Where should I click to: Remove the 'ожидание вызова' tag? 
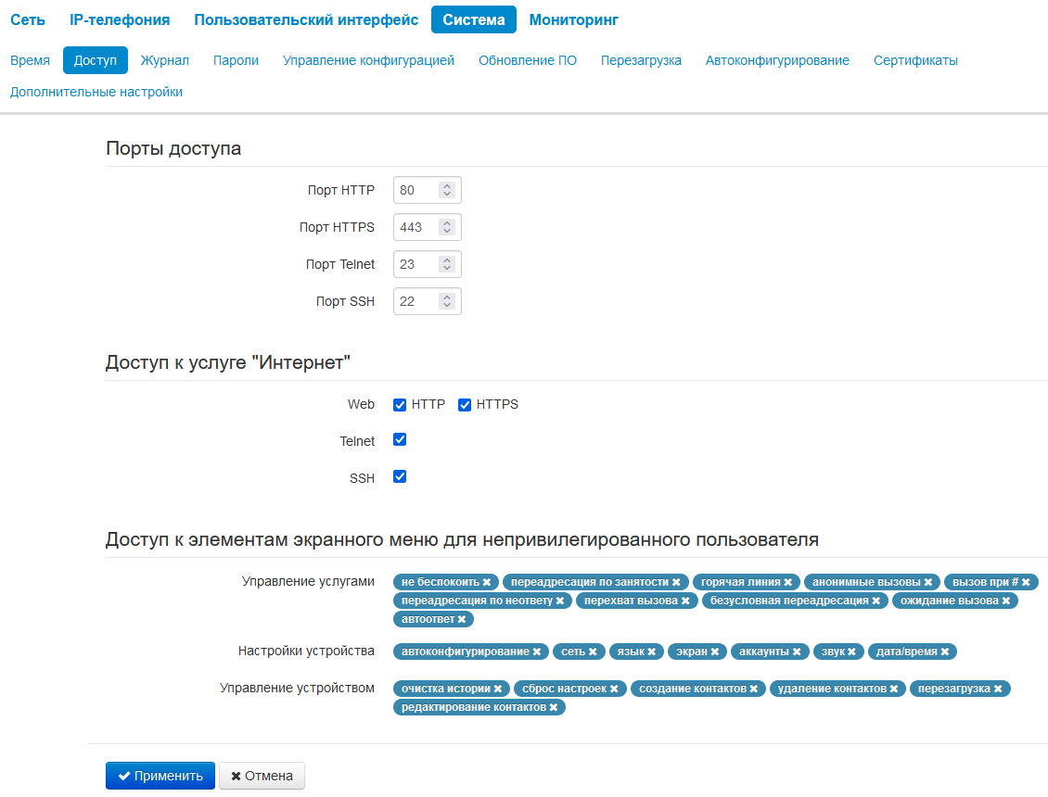point(1006,601)
